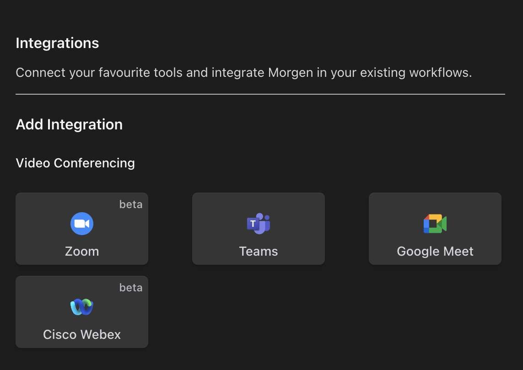Screen dimensions: 523x370
Task: Click the 'Connect your favourite tools' description
Action: [x=244, y=73]
